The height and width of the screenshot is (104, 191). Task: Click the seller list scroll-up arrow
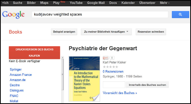pyautogui.click(x=62, y=57)
